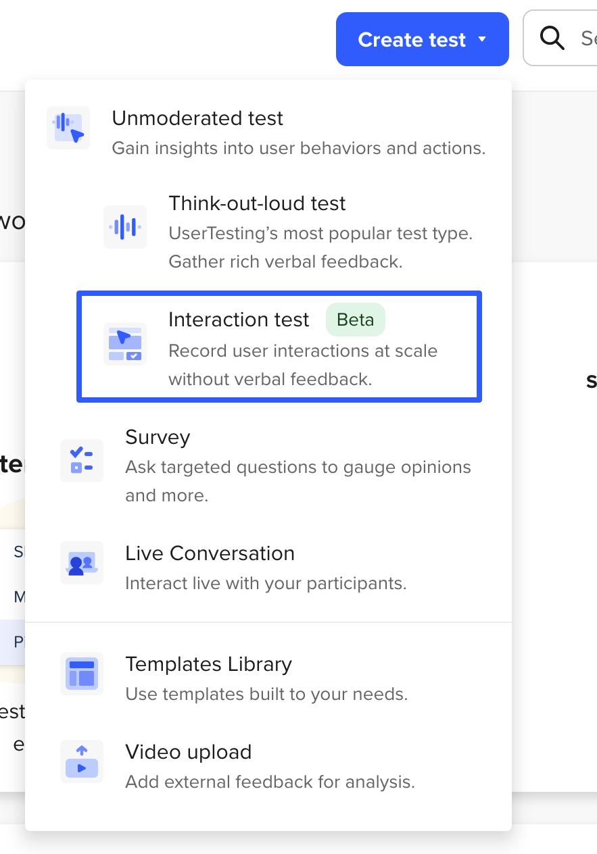The image size is (597, 854).
Task: Open the Create test dropdown button
Action: click(x=412, y=39)
